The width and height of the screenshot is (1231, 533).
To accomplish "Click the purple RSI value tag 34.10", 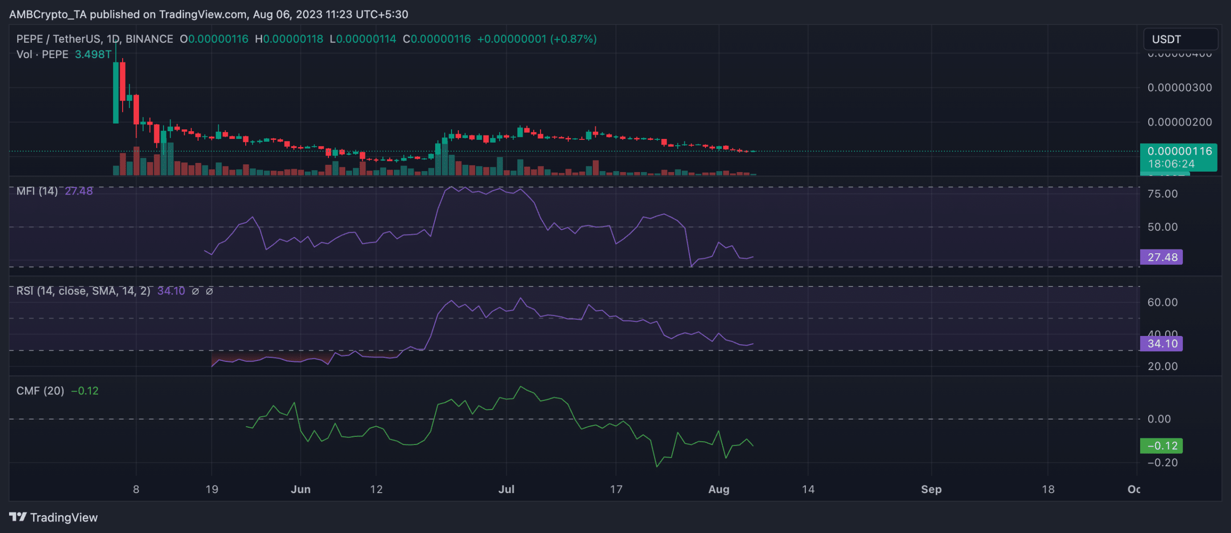I will (1161, 344).
